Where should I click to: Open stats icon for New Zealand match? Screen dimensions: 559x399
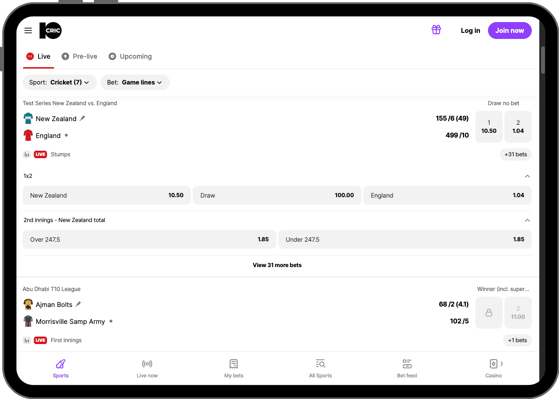pyautogui.click(x=27, y=154)
